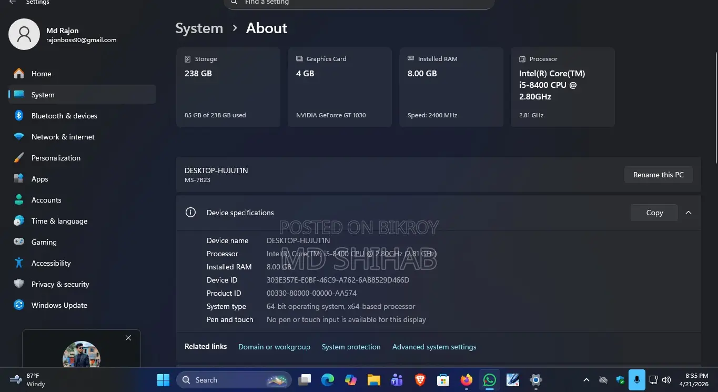
Task: Click the Find a setting search box
Action: tap(359, 3)
